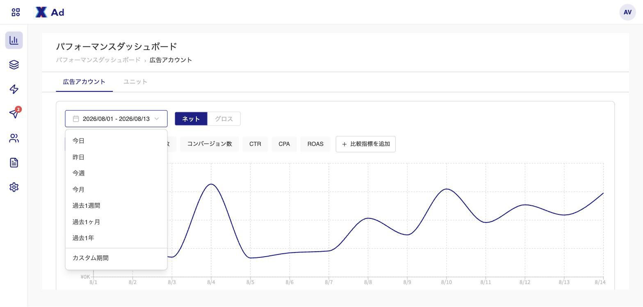Switch to ユニット tab
This screenshot has height=307, width=643.
(x=135, y=82)
